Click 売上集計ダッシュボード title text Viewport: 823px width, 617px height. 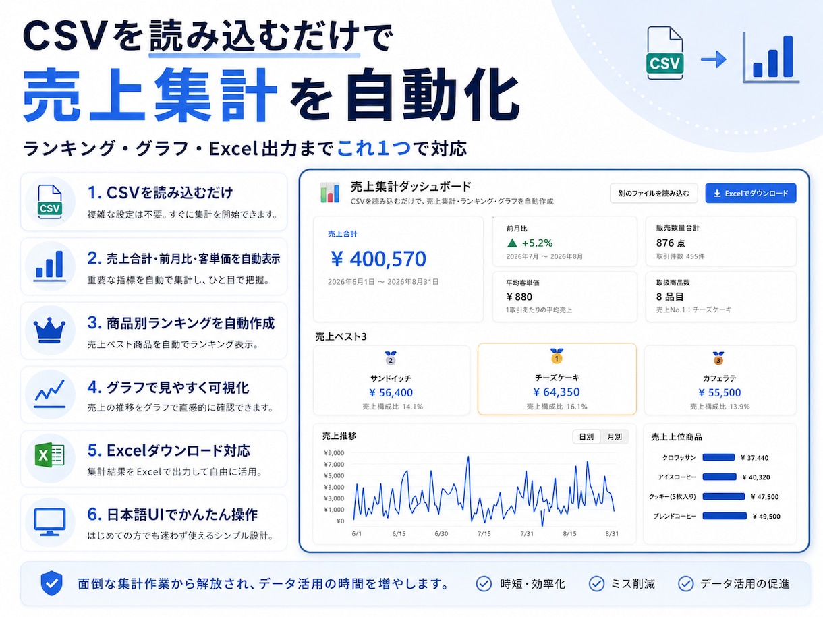[x=411, y=186]
